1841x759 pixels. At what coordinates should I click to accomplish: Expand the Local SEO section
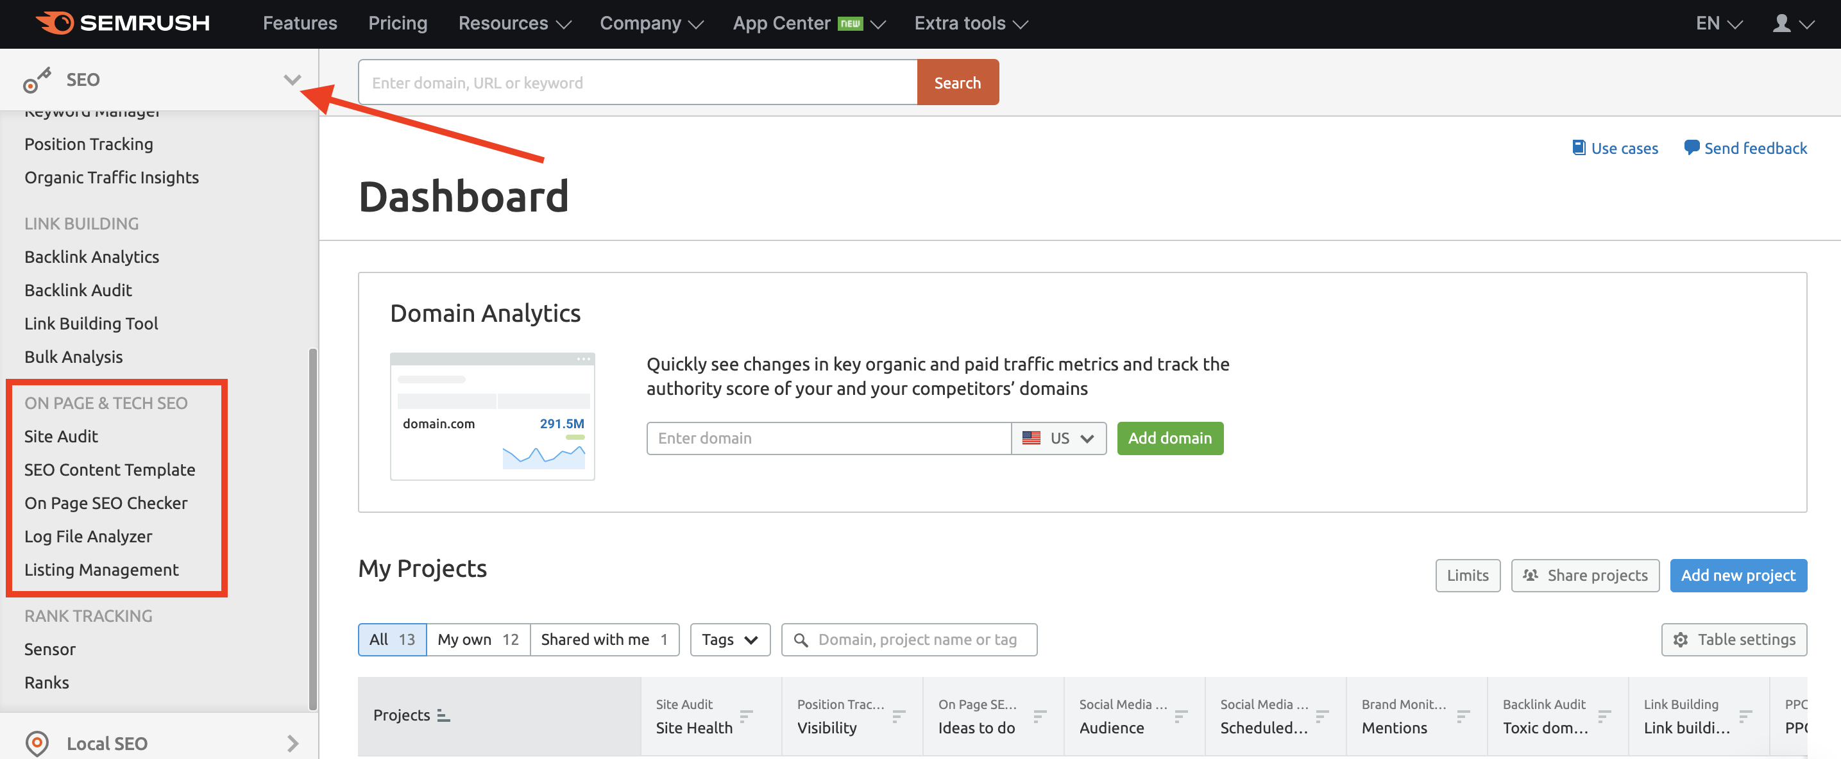293,743
